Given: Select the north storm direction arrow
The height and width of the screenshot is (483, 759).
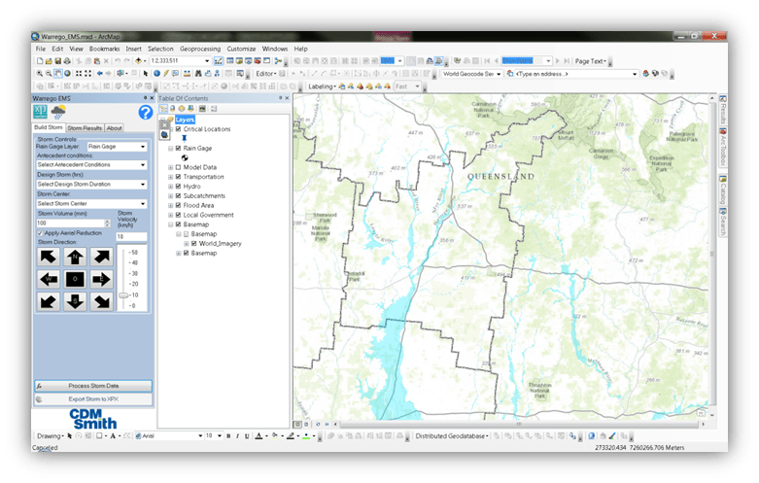Looking at the screenshot, I should tap(75, 257).
